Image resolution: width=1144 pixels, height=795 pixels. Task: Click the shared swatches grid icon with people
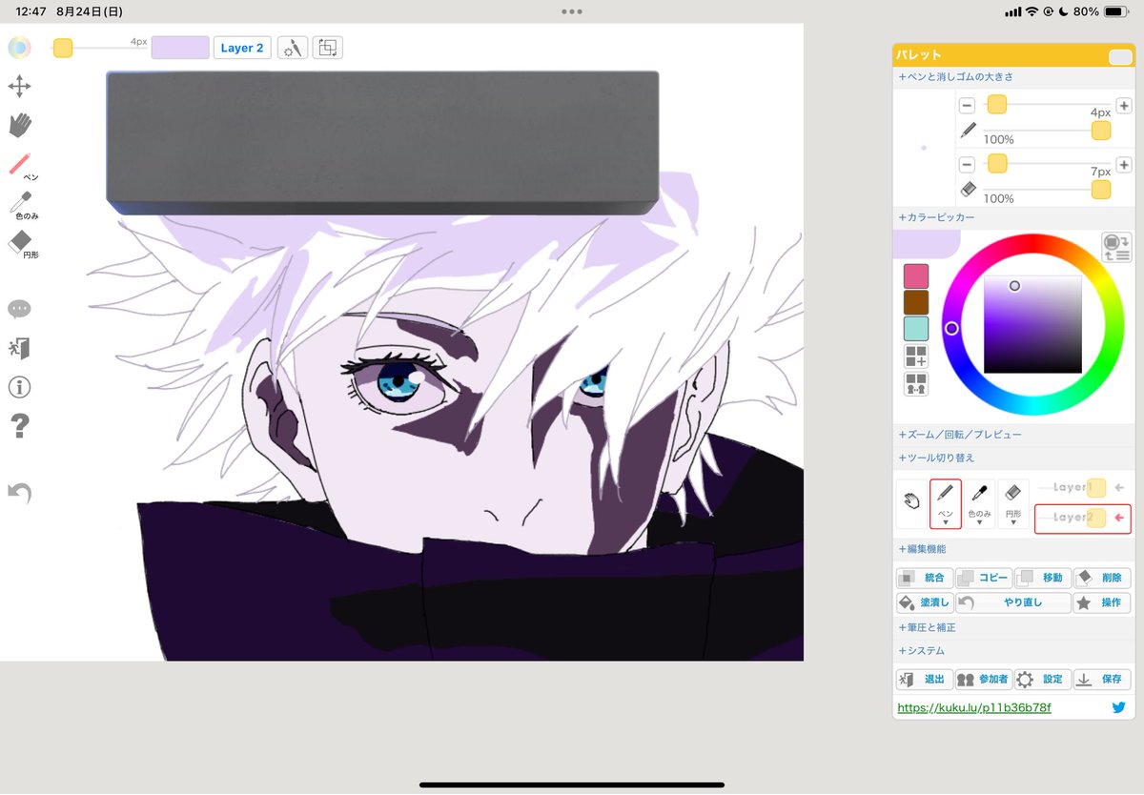point(916,383)
